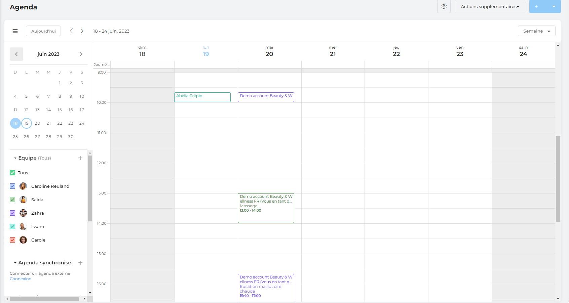The width and height of the screenshot is (569, 303).
Task: Show next month in mini calendar
Action: pos(81,54)
